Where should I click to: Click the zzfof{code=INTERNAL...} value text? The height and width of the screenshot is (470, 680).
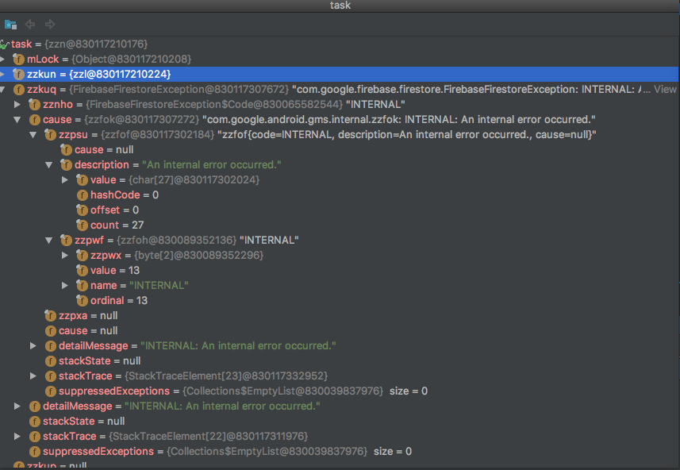point(407,134)
